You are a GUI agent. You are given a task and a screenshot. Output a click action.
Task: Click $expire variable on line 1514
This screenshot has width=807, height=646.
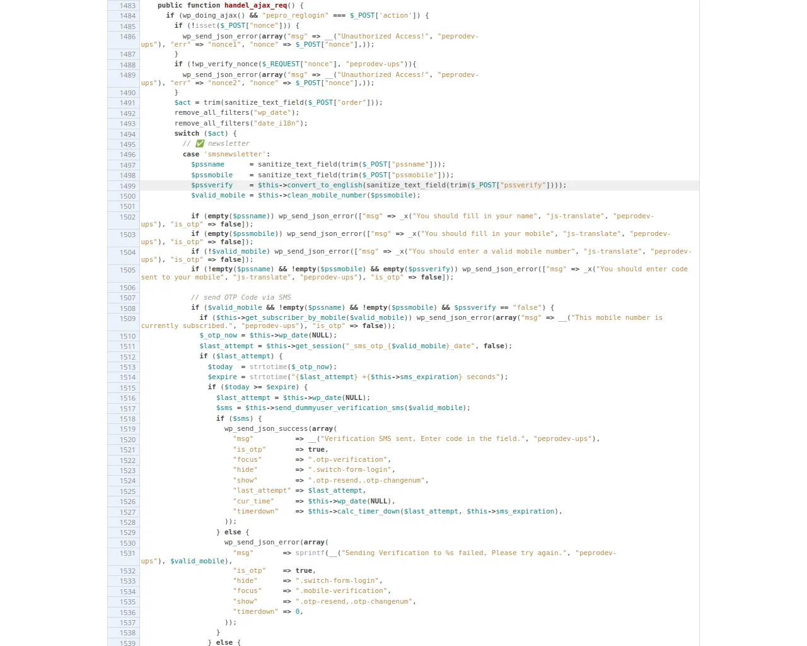click(223, 377)
